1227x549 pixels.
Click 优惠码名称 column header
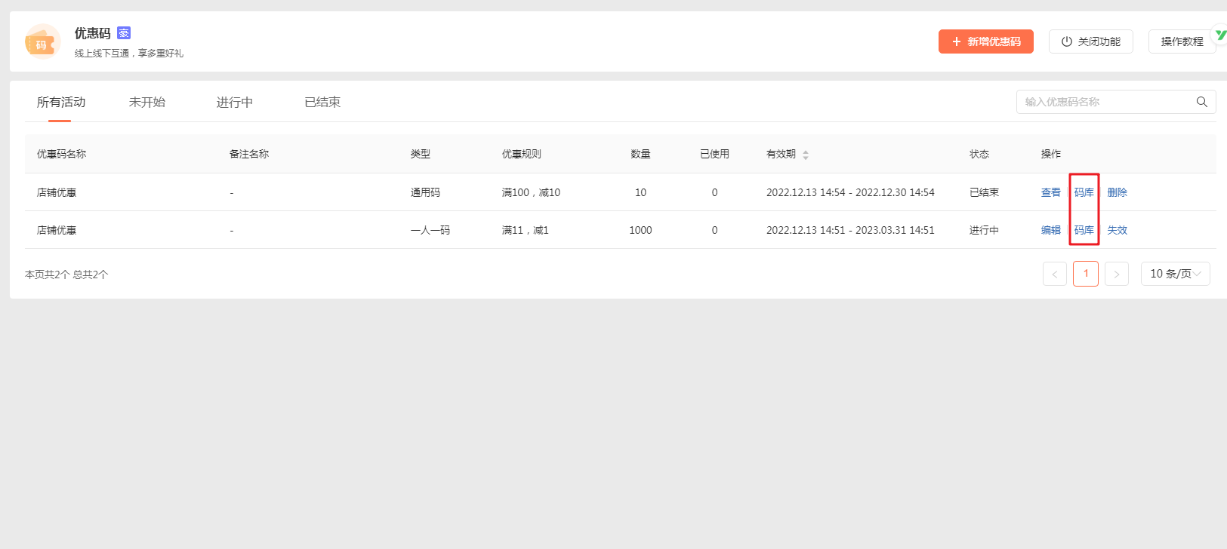pyautogui.click(x=61, y=154)
